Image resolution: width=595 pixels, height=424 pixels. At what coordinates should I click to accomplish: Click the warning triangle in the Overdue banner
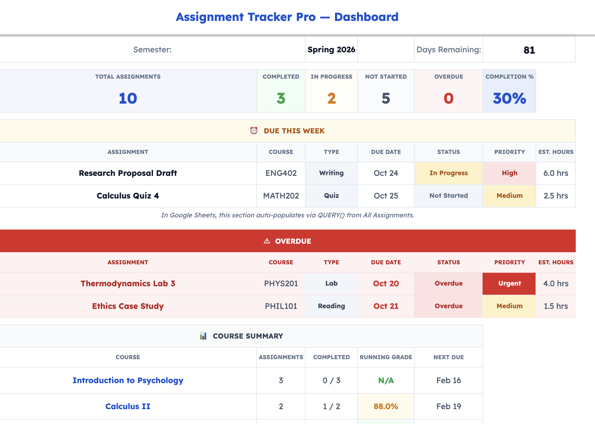click(x=267, y=241)
